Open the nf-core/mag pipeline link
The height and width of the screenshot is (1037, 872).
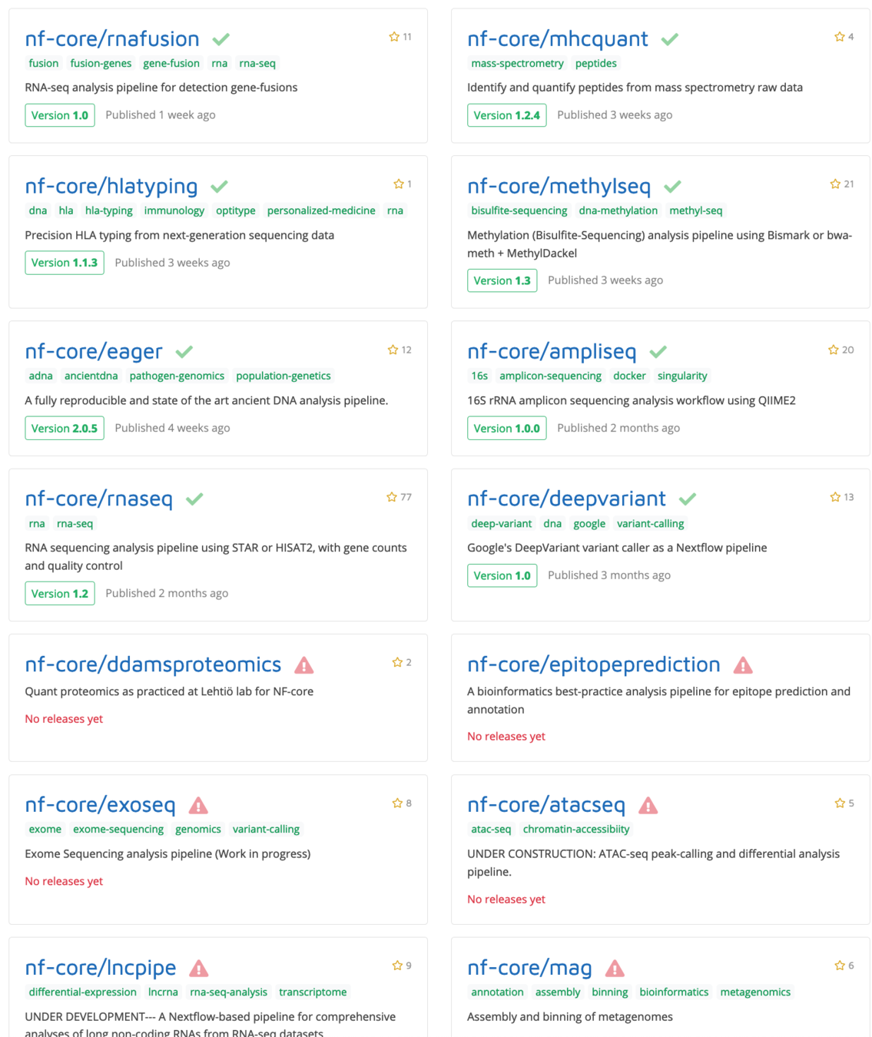click(530, 969)
